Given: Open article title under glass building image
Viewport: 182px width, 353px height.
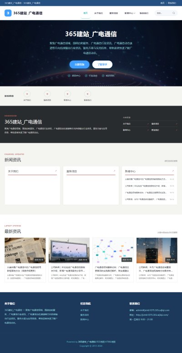Looking at the screenshot, I should 156,269.
